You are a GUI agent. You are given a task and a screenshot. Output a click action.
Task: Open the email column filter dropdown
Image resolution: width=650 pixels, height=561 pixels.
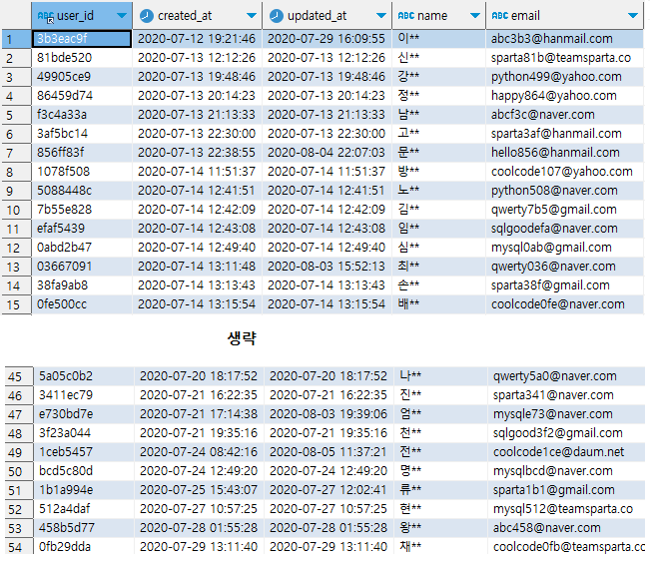633,16
